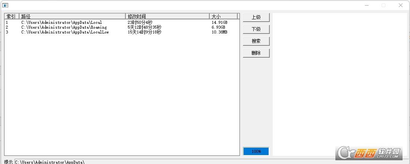410x164 pixels.
Task: Sort by the 索引 column header
Action: pyautogui.click(x=11, y=16)
